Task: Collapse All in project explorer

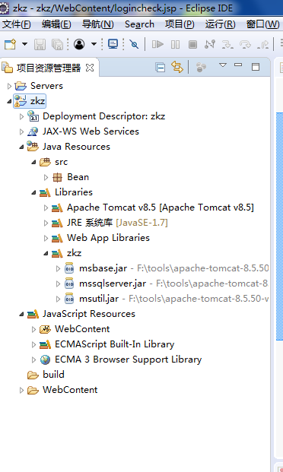Action: click(161, 67)
